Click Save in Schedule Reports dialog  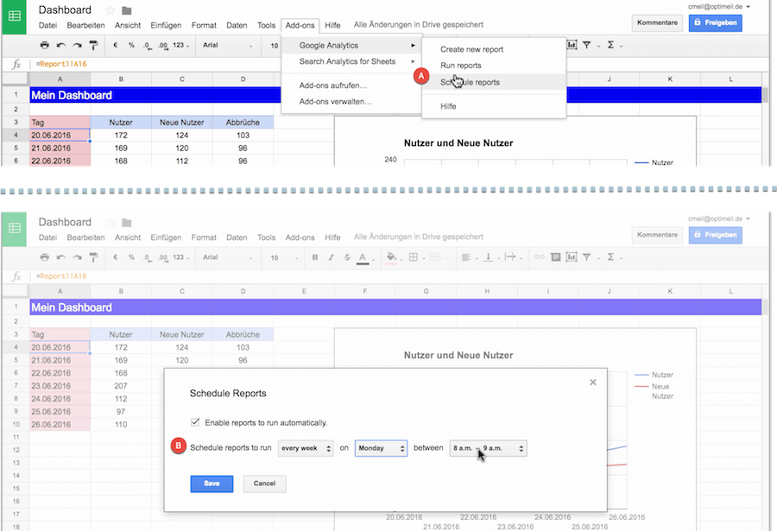[x=212, y=484]
